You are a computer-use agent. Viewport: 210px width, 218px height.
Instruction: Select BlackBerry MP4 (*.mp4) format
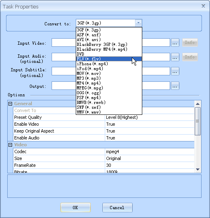click(x=109, y=49)
